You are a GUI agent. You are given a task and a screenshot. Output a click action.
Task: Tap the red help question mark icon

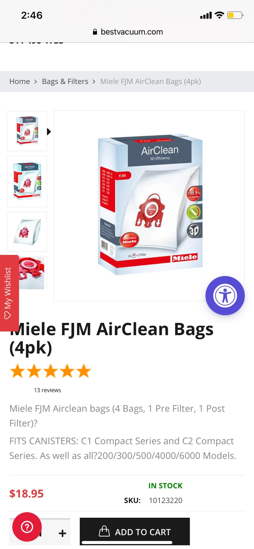point(27,527)
